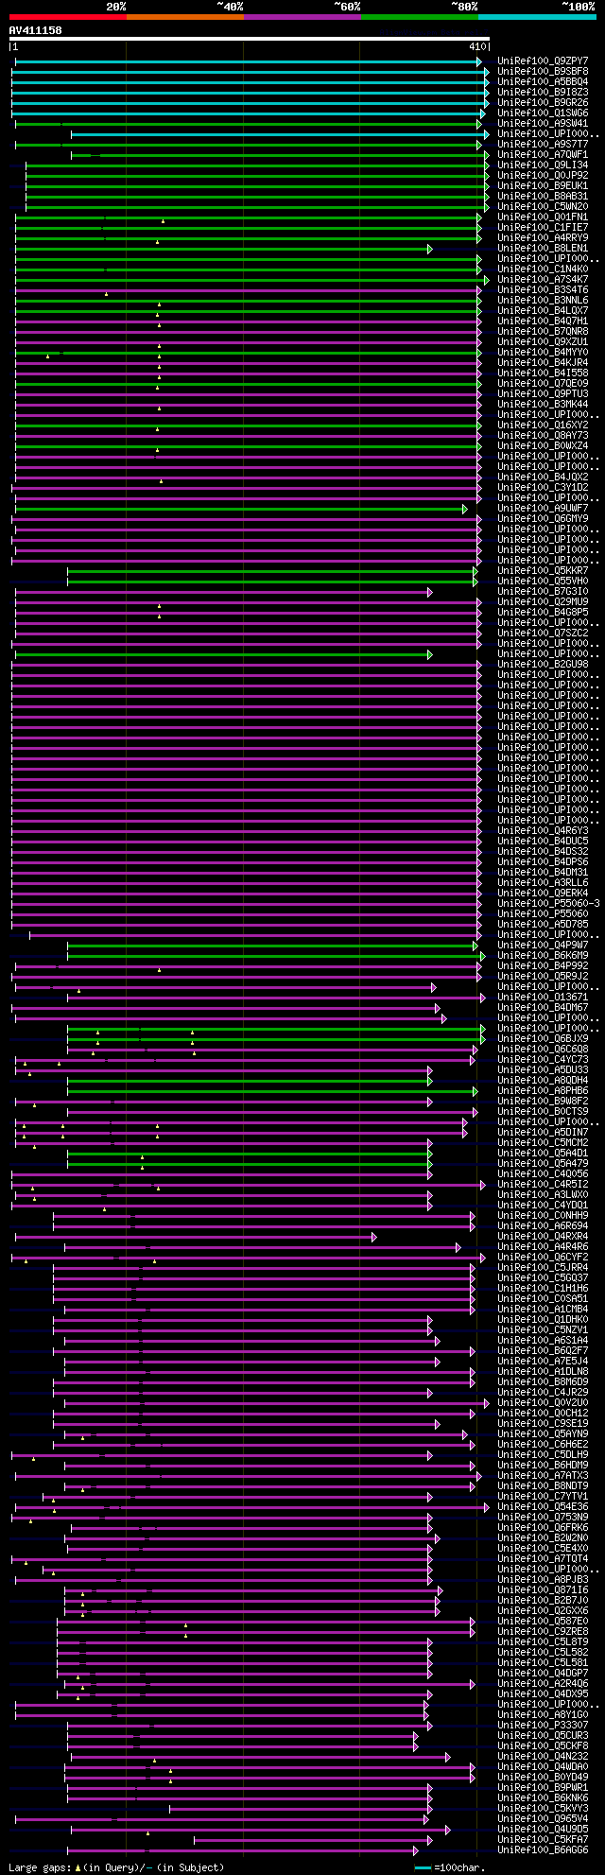Select the UniRef100_A5D785 label
The height and width of the screenshot is (1875, 605).
pos(543,925)
